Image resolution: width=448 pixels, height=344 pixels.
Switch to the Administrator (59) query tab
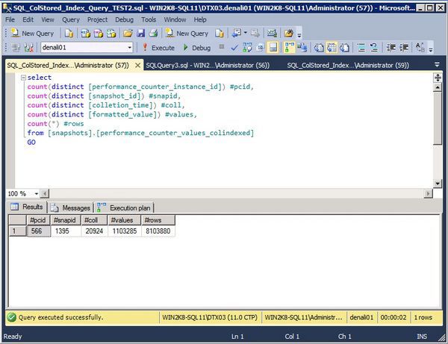click(x=348, y=66)
